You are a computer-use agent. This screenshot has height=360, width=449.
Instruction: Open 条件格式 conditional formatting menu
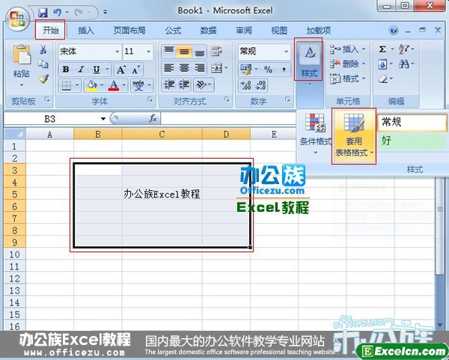click(315, 134)
